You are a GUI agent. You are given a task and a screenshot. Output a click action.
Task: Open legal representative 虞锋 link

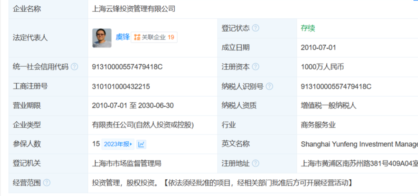point(122,37)
